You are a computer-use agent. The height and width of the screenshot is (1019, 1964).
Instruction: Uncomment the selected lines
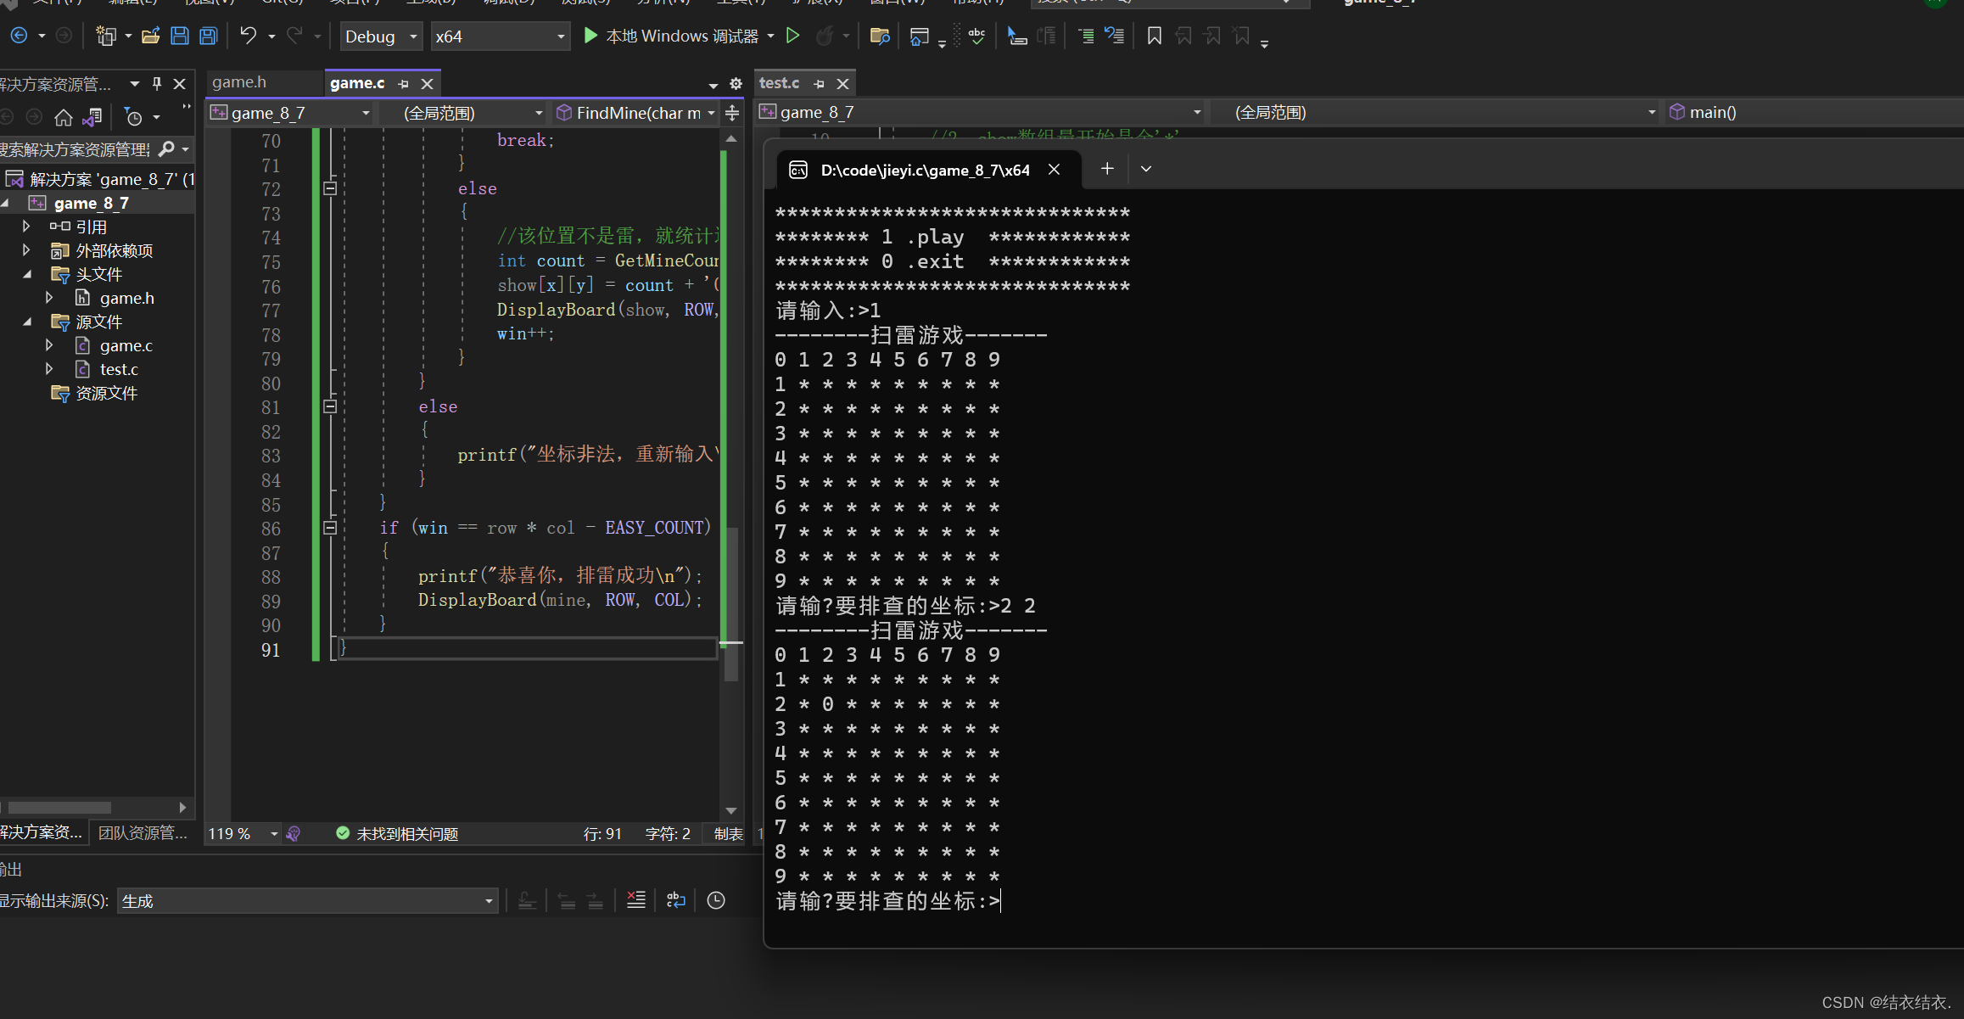point(1115,36)
